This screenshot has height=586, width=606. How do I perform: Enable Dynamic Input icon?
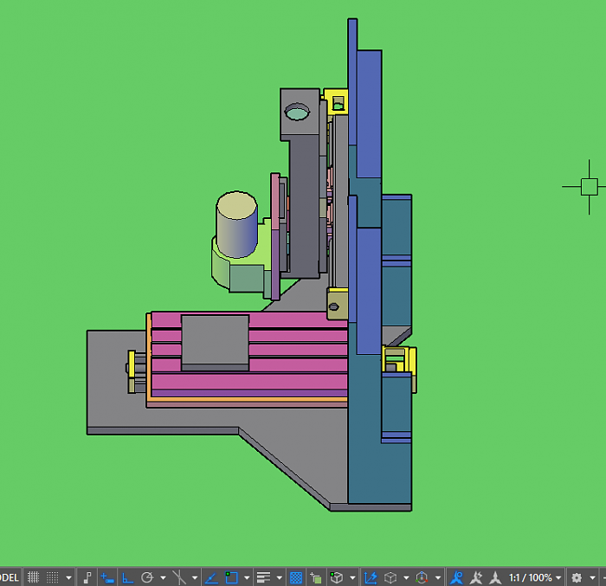(x=107, y=577)
